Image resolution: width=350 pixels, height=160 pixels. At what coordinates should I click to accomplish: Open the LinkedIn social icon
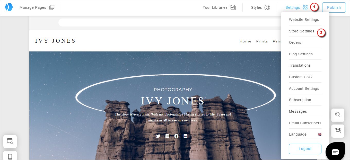[185, 136]
